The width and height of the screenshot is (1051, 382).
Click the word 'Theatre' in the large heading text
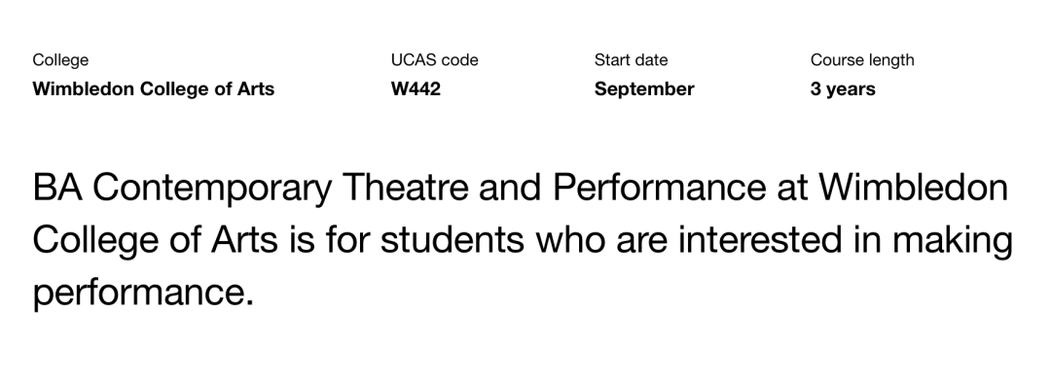pyautogui.click(x=406, y=188)
